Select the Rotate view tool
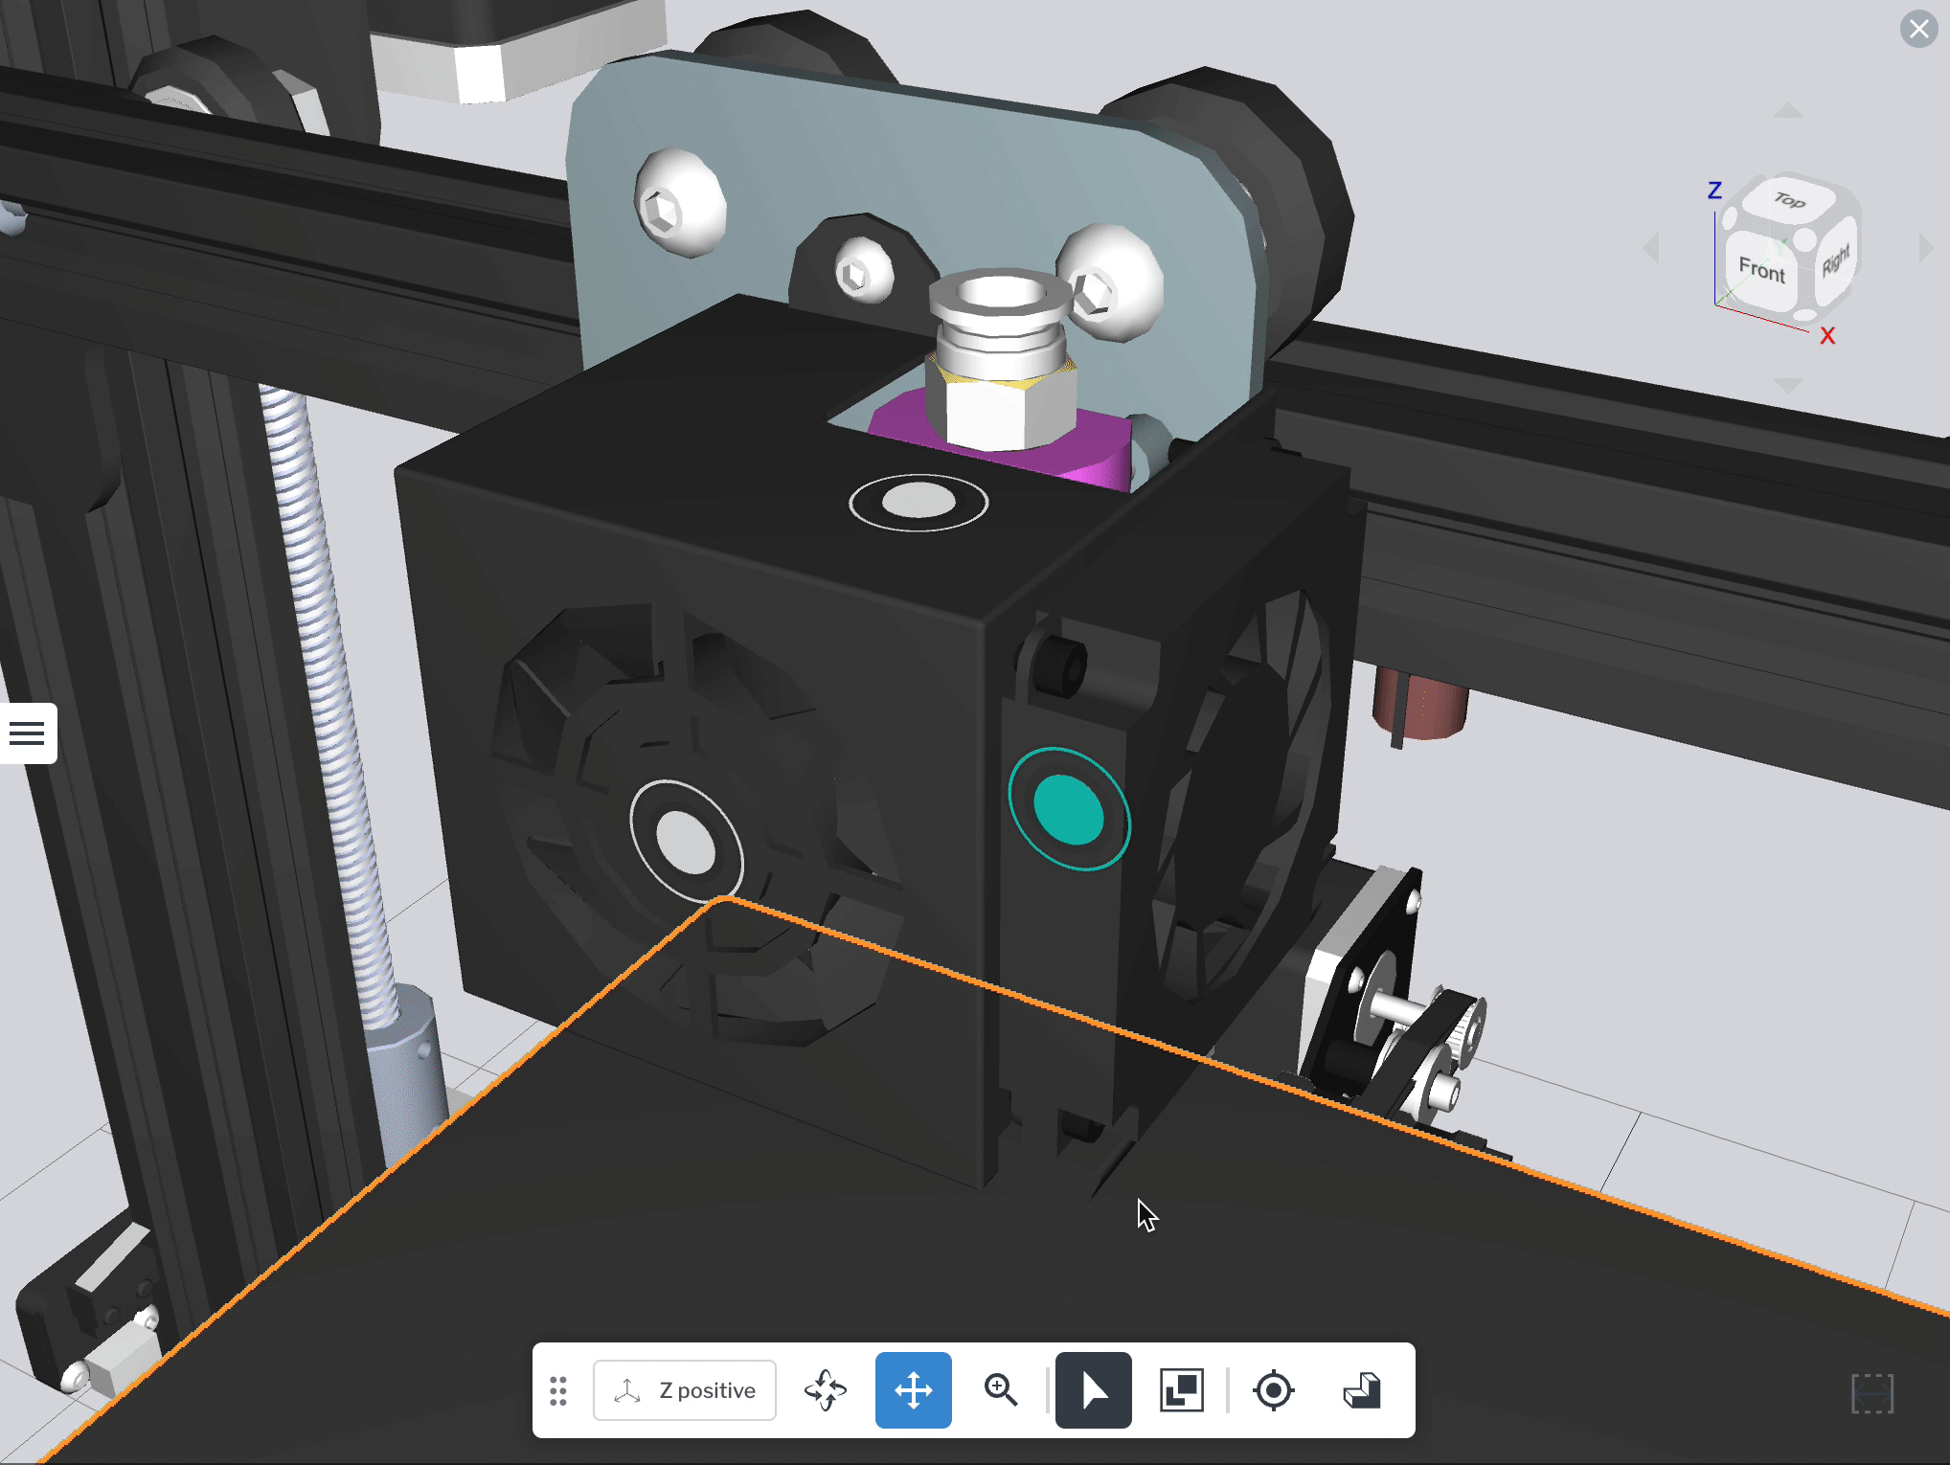The image size is (1950, 1465). pyautogui.click(x=825, y=1390)
